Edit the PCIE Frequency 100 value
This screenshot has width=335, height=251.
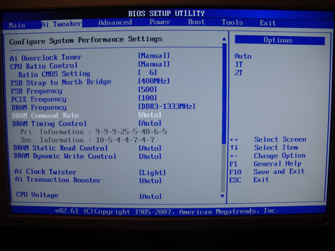(x=148, y=98)
